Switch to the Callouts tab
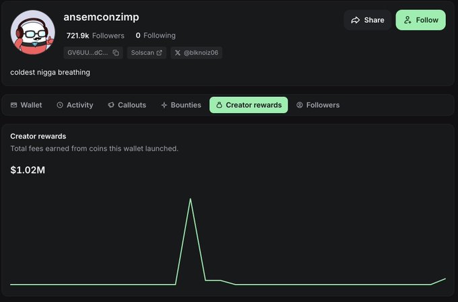Image resolution: width=458 pixels, height=302 pixels. (x=127, y=105)
